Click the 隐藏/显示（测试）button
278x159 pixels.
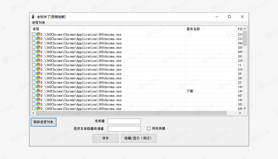139,138
